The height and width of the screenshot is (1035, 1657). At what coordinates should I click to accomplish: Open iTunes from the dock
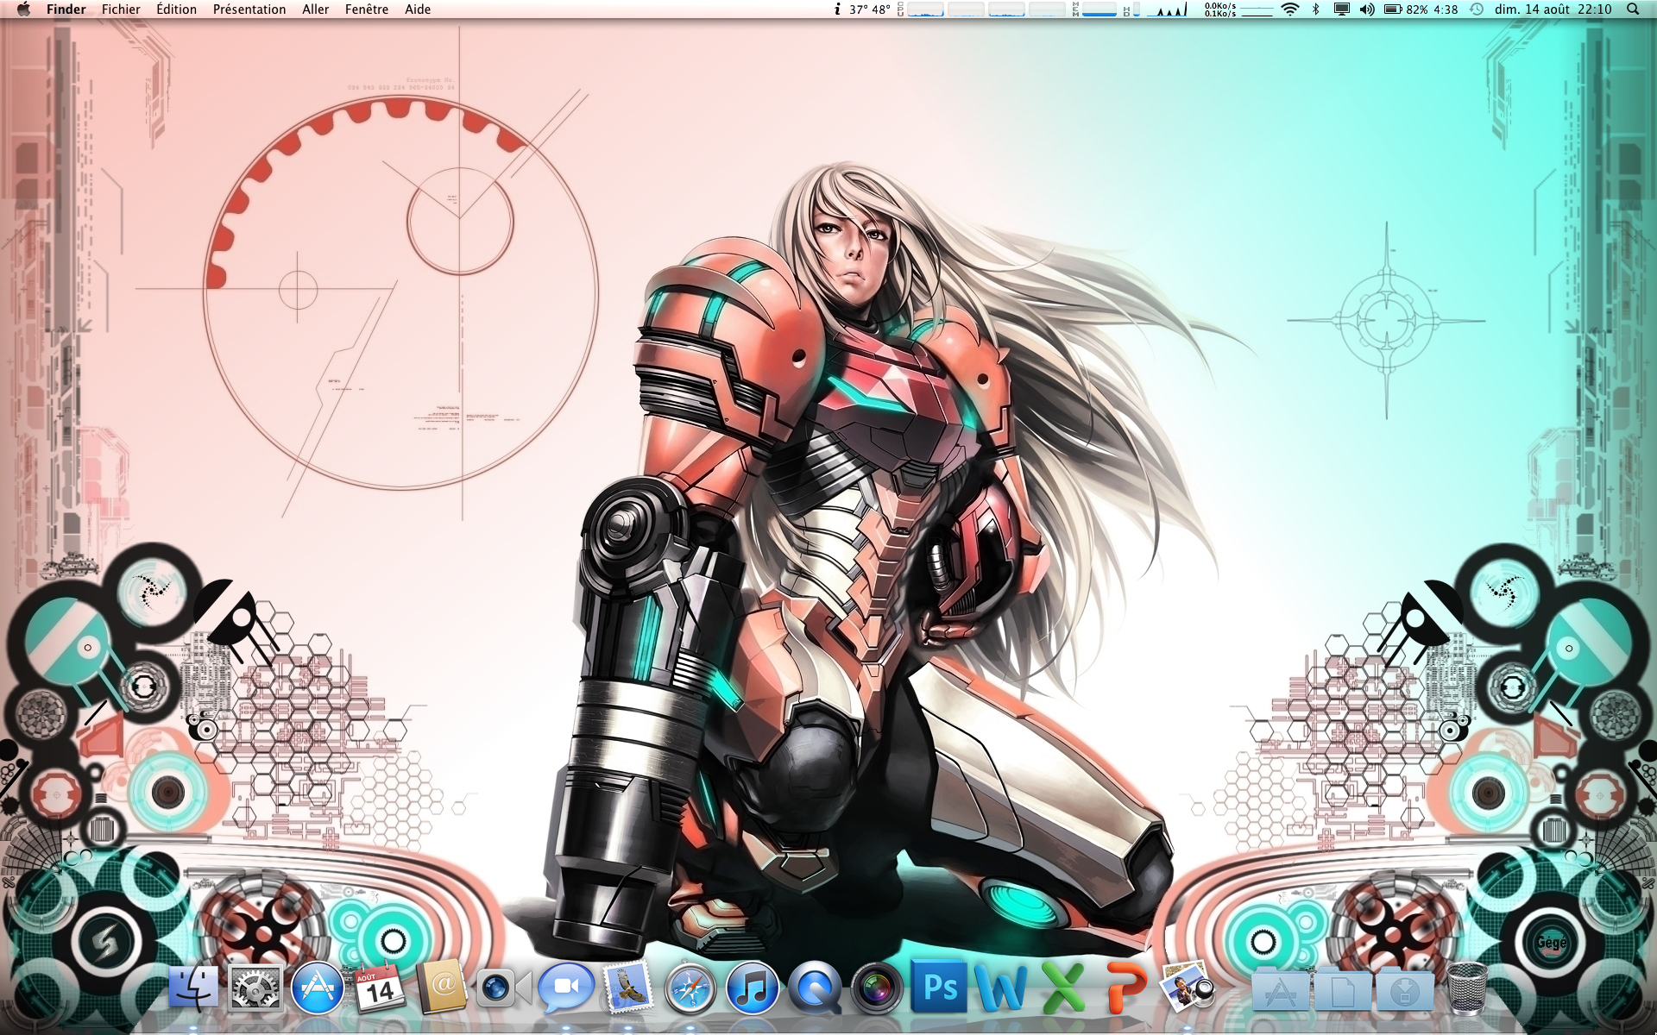tap(753, 988)
